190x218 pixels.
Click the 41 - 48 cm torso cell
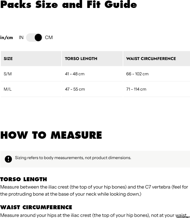[x=75, y=74]
